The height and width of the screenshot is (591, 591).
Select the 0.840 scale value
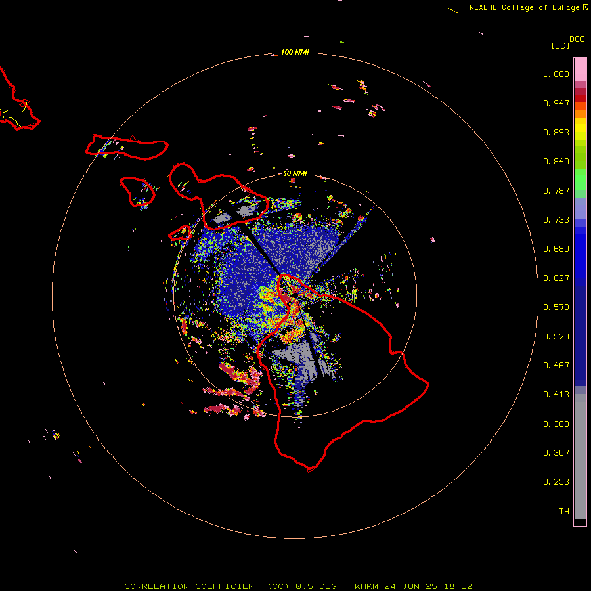(x=556, y=162)
